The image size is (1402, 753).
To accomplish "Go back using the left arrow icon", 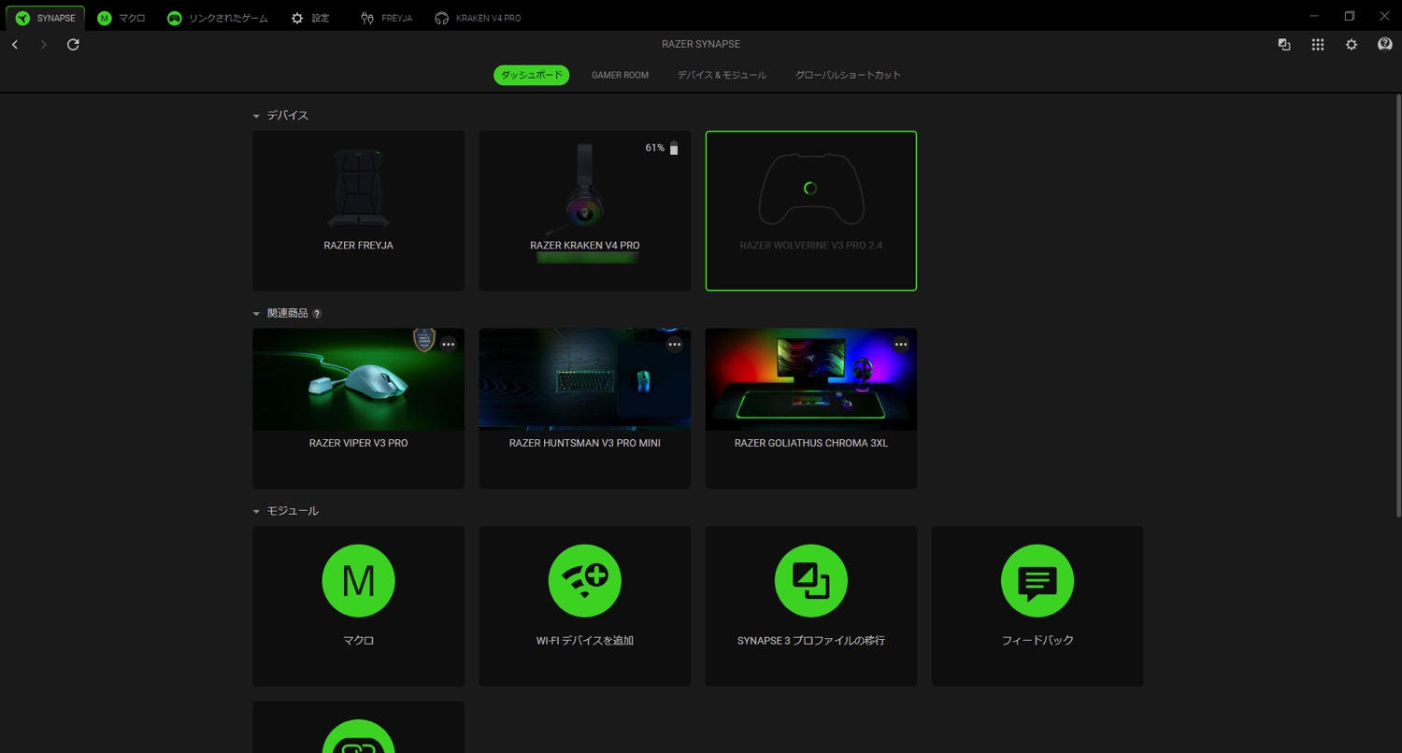I will pos(15,45).
